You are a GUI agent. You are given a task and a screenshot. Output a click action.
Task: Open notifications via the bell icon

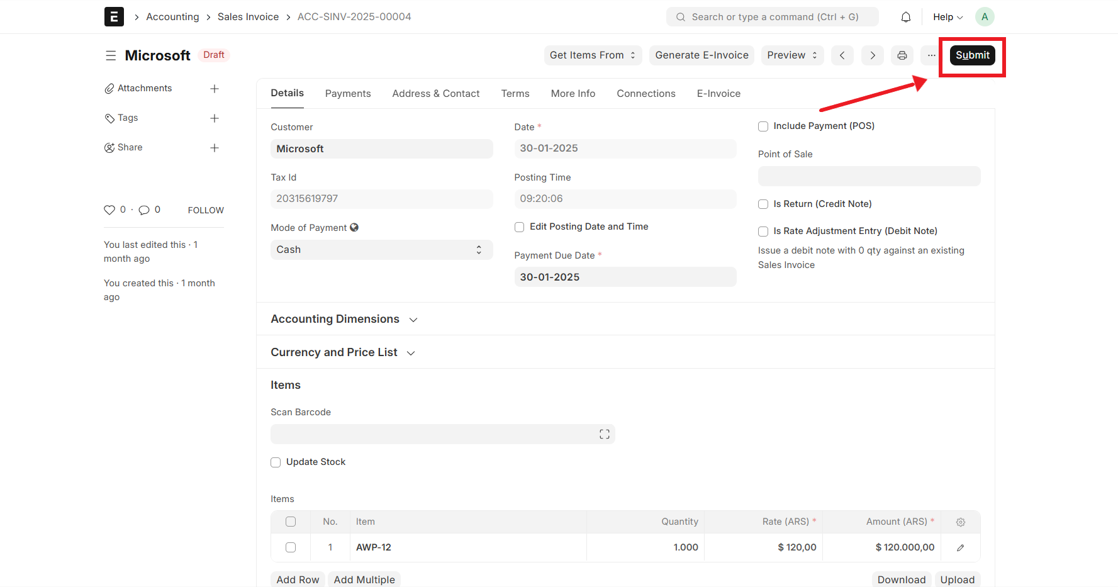(x=905, y=16)
